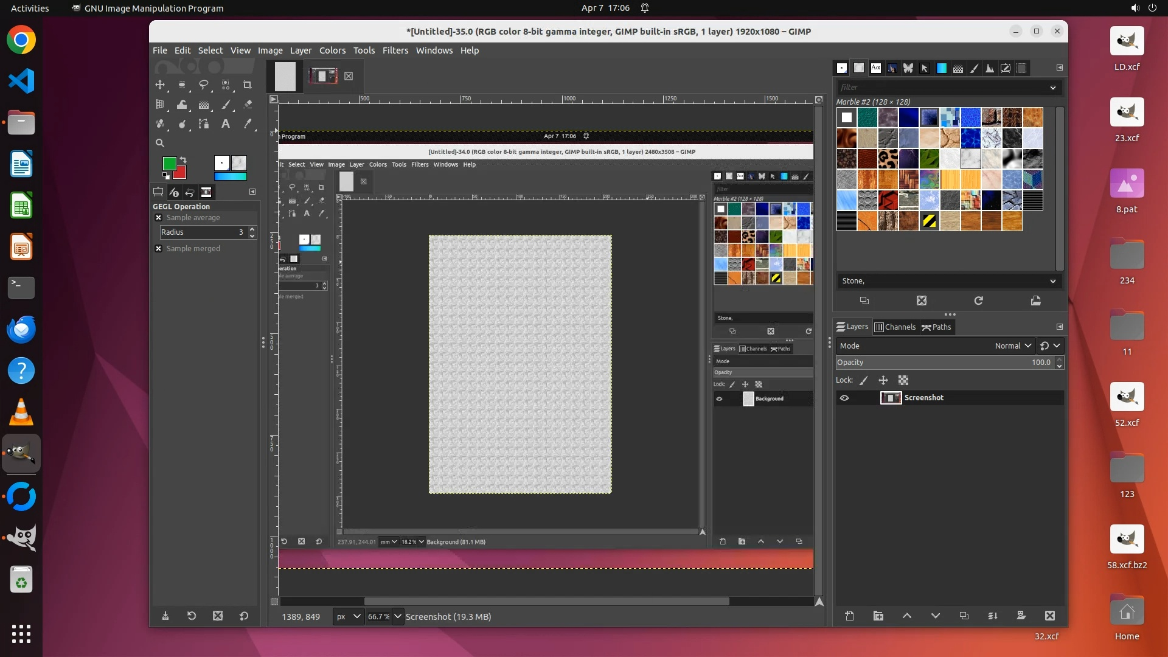Viewport: 1168px width, 657px height.
Task: Select the Text tool
Action: [225, 123]
